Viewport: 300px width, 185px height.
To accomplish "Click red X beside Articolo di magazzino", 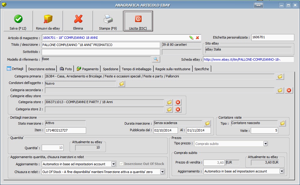I will click(x=197, y=38).
